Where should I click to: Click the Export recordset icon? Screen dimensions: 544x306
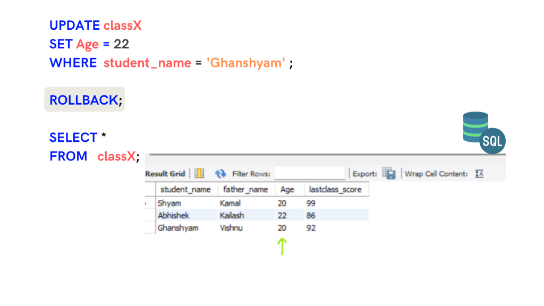pyautogui.click(x=388, y=173)
